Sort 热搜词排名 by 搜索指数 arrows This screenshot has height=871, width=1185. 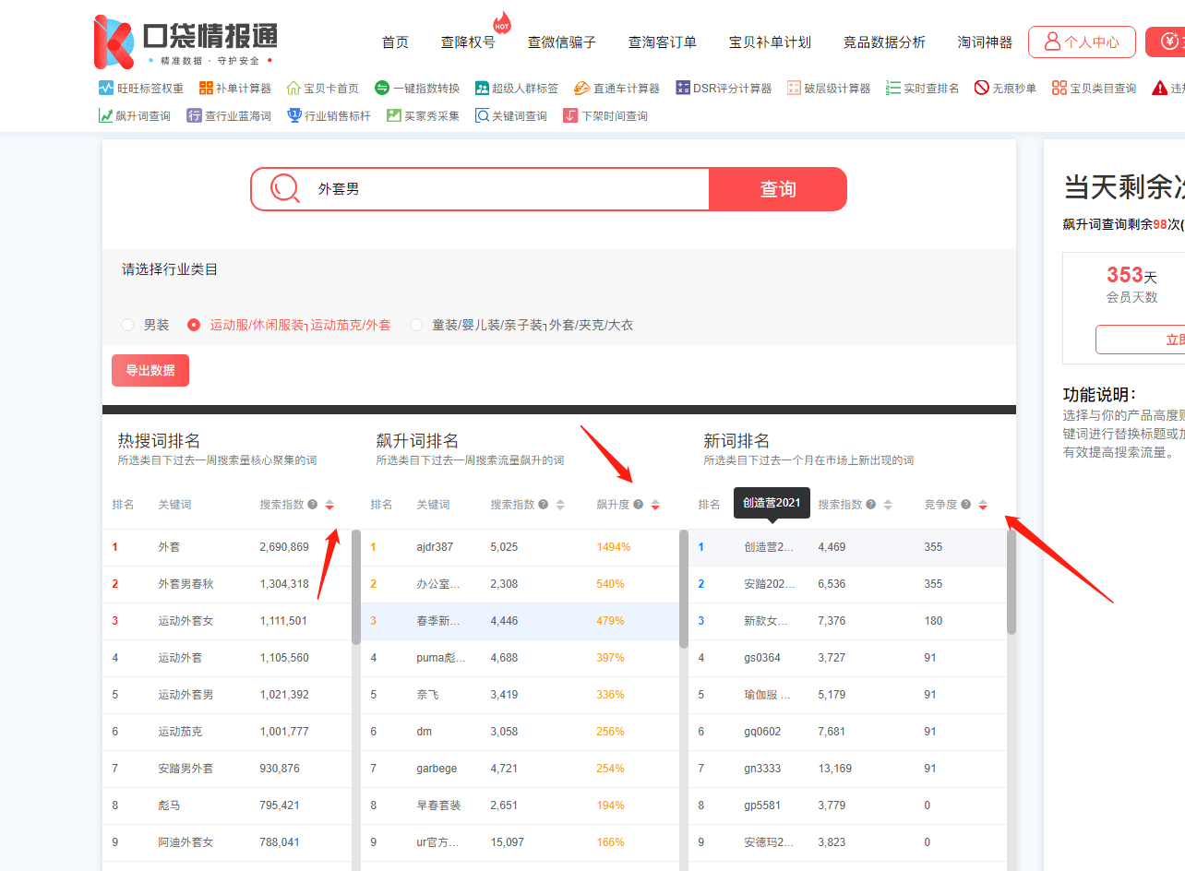tap(329, 505)
